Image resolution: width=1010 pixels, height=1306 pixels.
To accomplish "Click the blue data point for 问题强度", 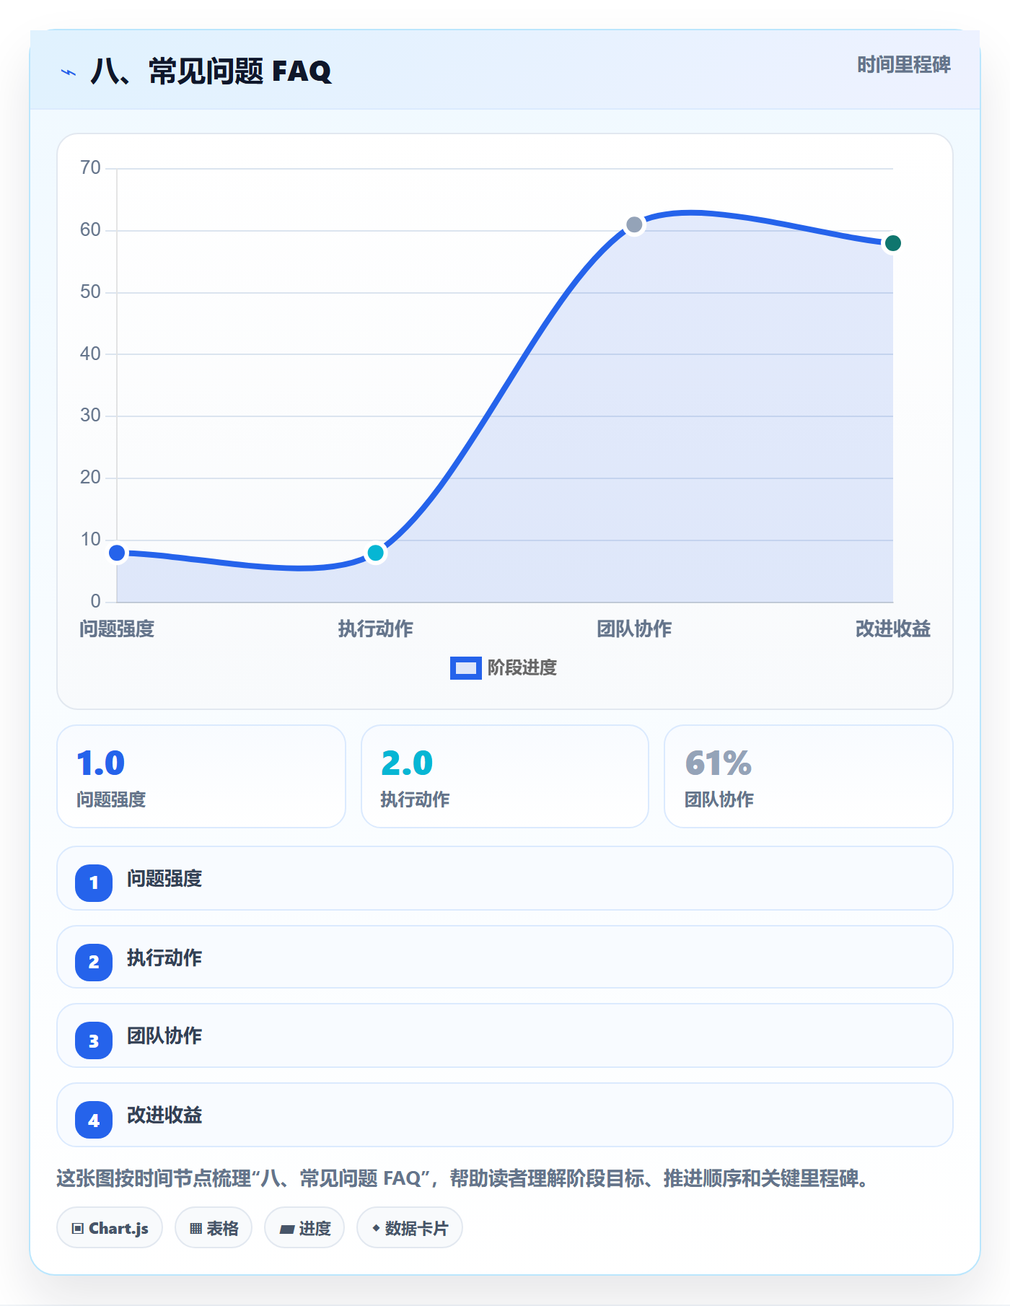I will pos(117,553).
